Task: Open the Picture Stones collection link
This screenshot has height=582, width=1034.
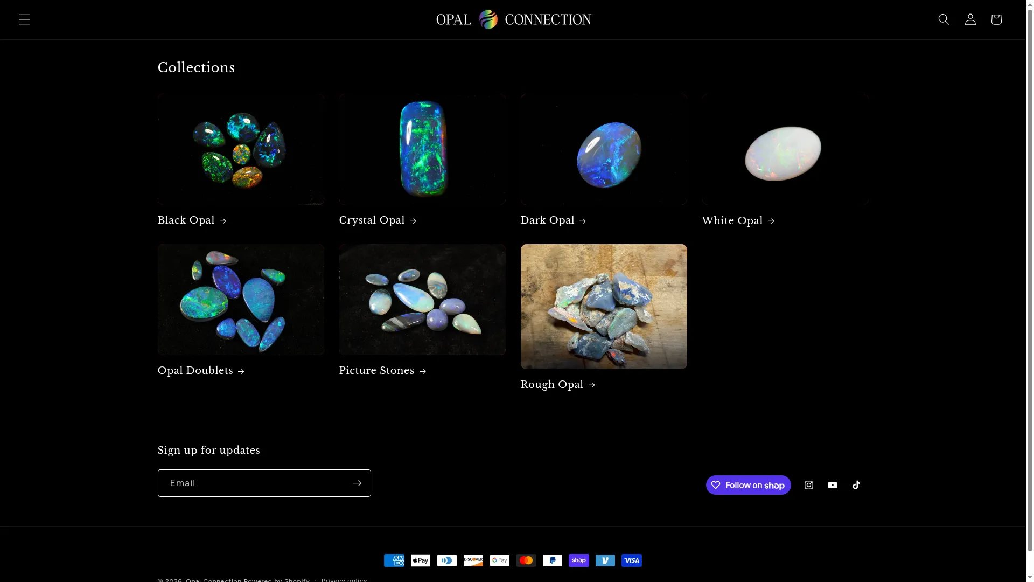Action: click(x=383, y=371)
